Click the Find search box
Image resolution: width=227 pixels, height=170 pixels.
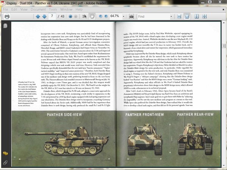click(154, 17)
